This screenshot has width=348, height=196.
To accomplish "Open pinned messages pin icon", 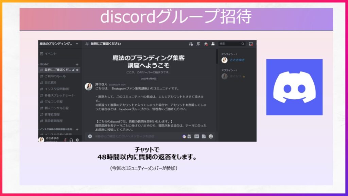I will coord(206,44).
